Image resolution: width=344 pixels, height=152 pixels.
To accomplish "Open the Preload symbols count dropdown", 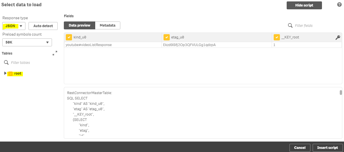I will pos(27,42).
